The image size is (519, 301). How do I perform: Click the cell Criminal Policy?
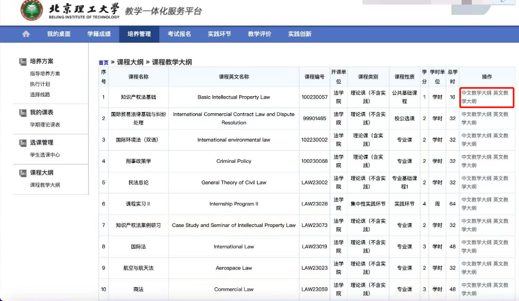(x=234, y=161)
